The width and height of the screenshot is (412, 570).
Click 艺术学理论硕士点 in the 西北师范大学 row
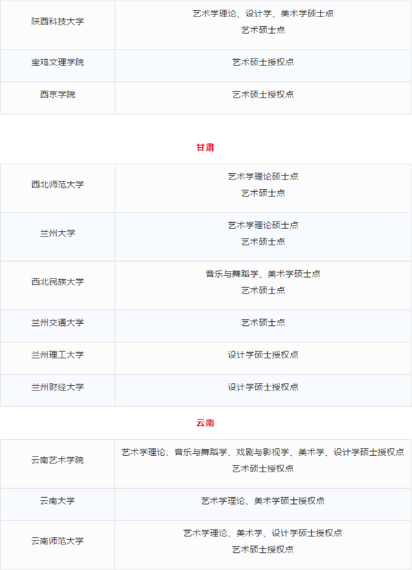coord(263,177)
